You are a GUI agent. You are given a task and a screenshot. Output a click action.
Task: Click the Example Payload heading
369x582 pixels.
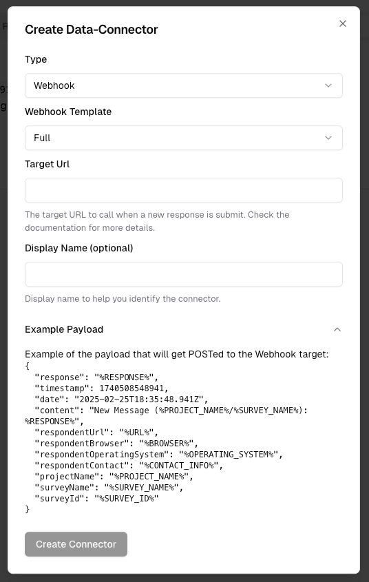click(64, 330)
